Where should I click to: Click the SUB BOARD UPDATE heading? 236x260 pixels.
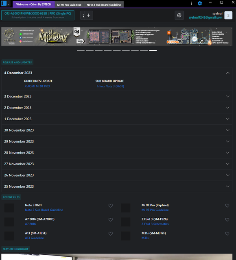[x=109, y=81]
